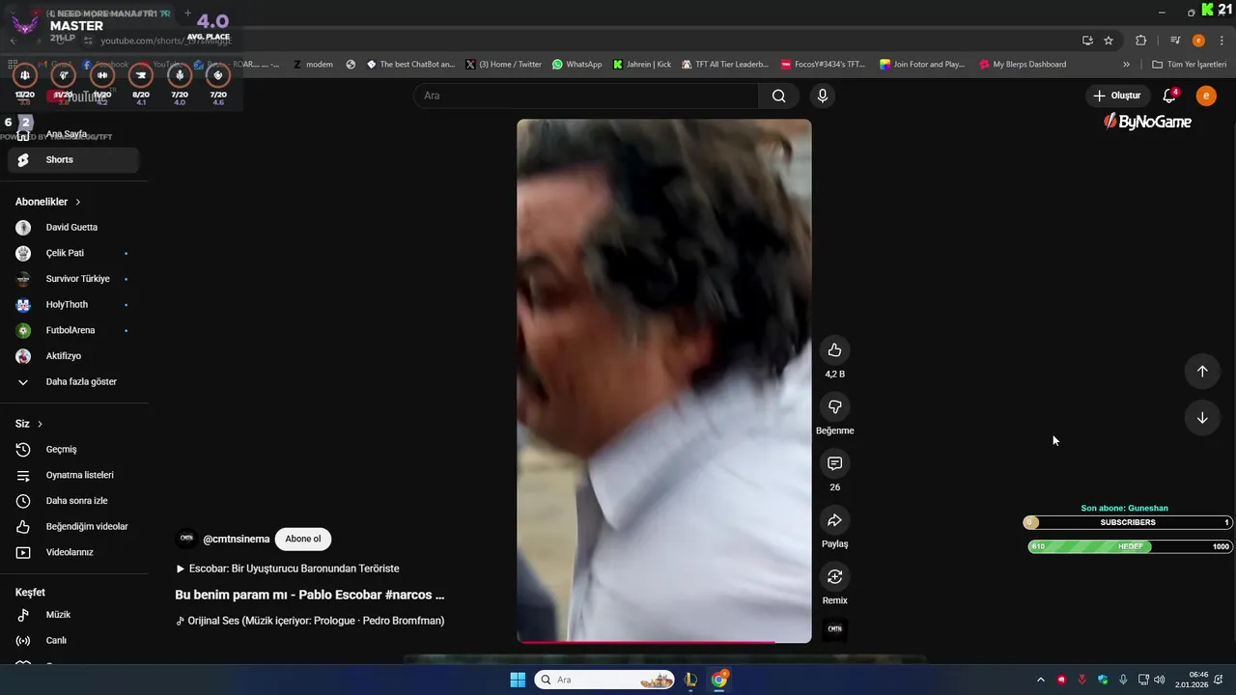Screen dimensions: 1236x695
Task: Click the install app icon in address bar
Action: tap(1087, 41)
